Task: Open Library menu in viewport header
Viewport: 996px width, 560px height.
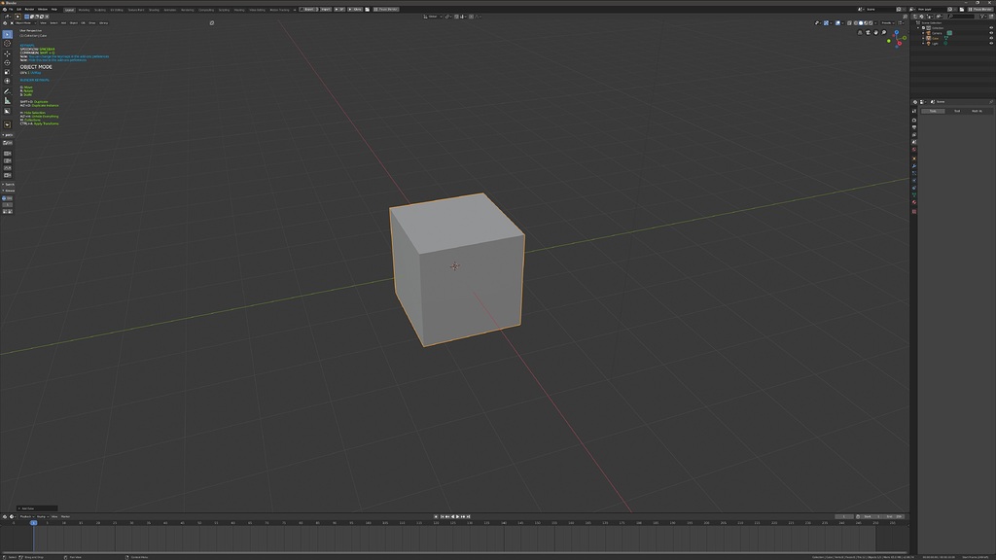Action: (103, 23)
